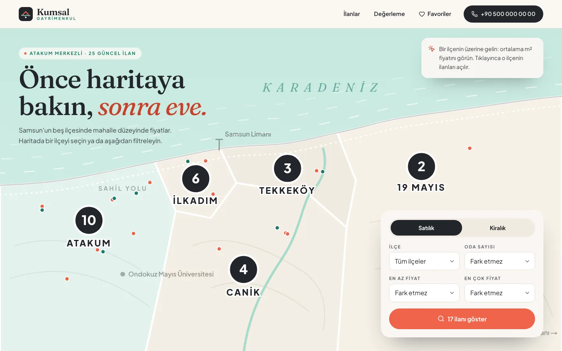Image resolution: width=562 pixels, height=351 pixels.
Task: Select the Atakum district marker 10
Action: tap(89, 220)
